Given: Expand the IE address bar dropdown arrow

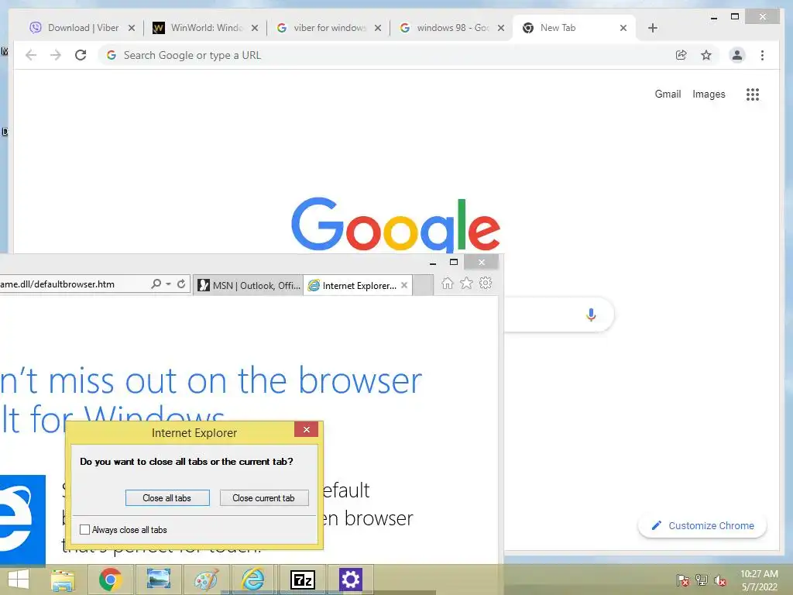Looking at the screenshot, I should click(168, 284).
